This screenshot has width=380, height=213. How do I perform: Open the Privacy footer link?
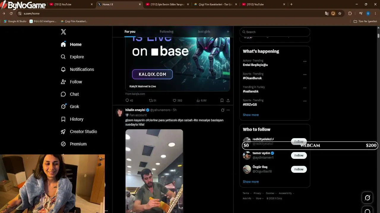[257, 193]
